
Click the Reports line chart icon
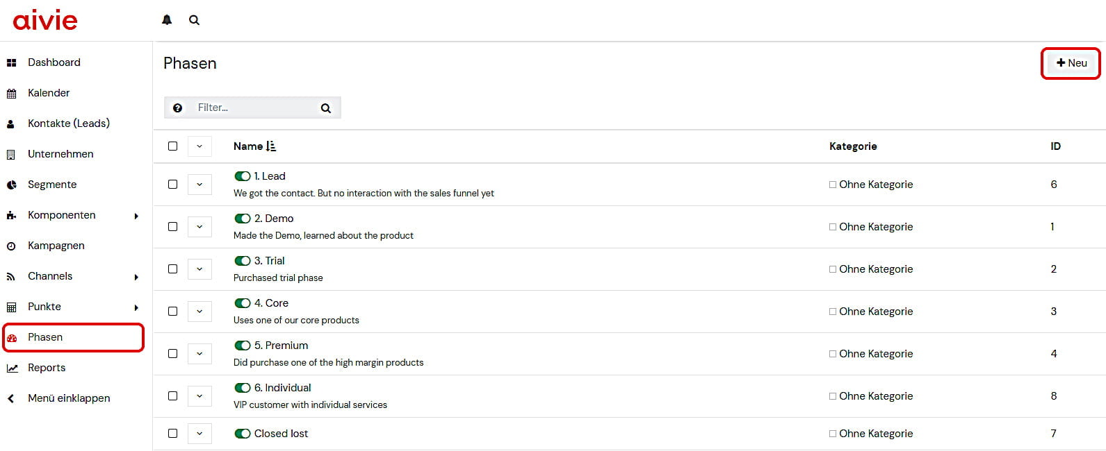click(x=12, y=368)
